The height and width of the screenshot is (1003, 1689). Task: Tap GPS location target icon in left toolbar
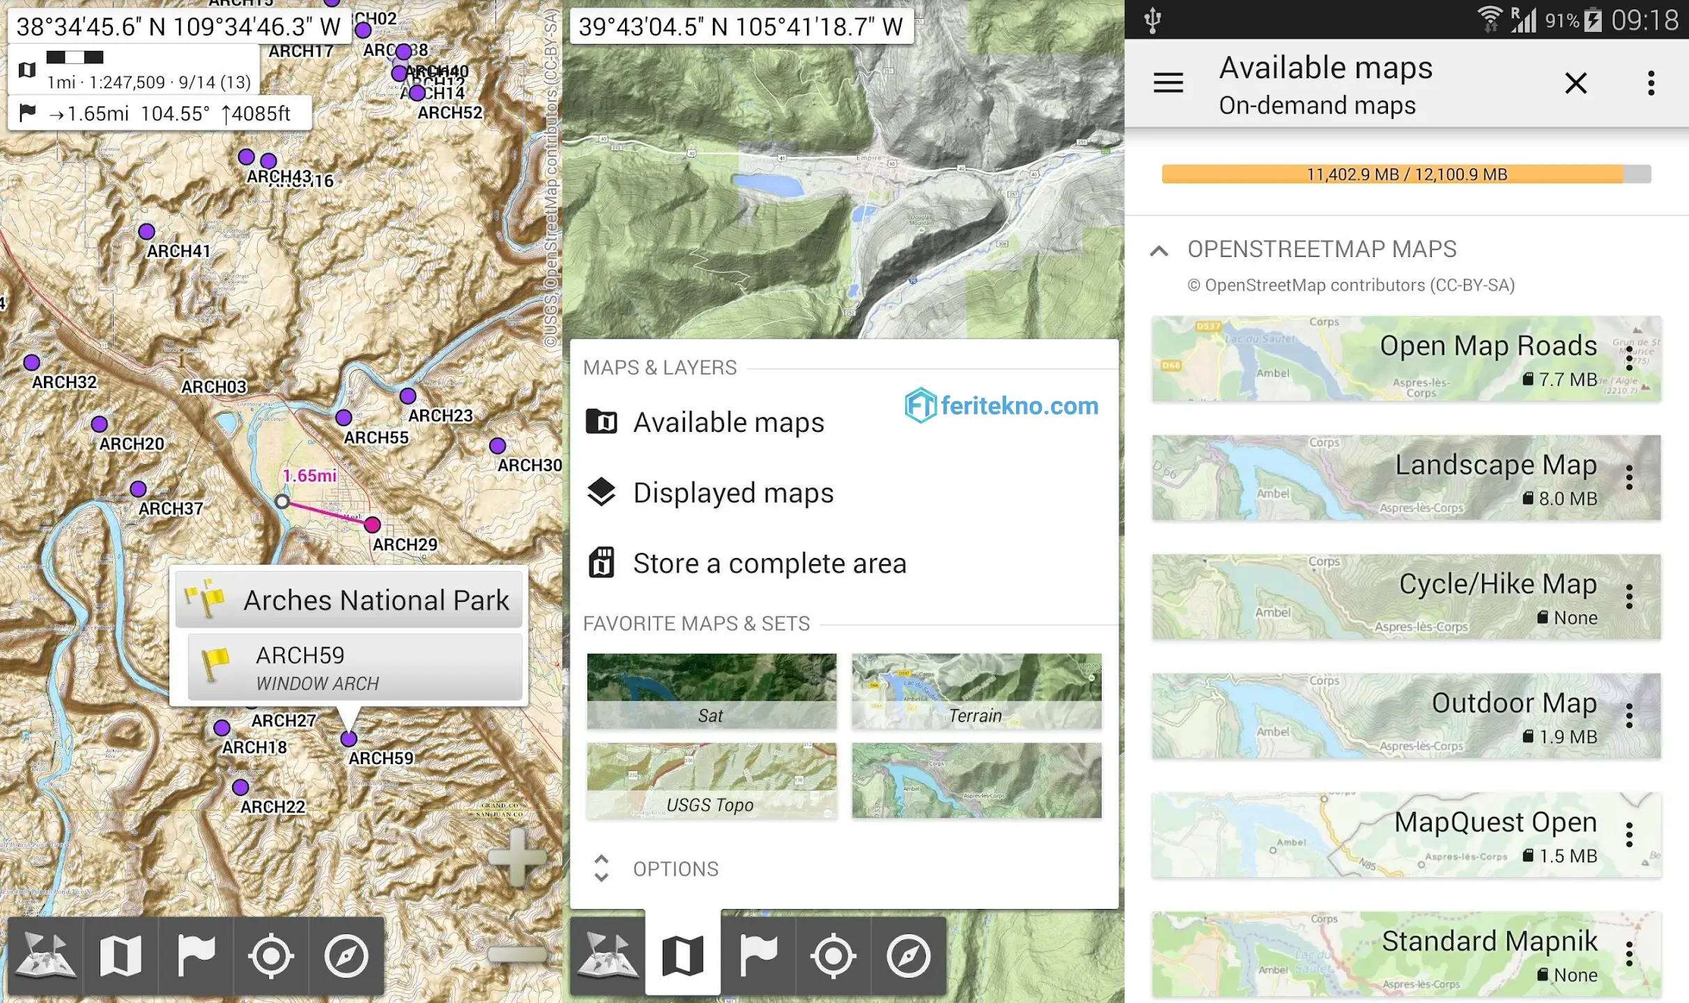pos(271,956)
